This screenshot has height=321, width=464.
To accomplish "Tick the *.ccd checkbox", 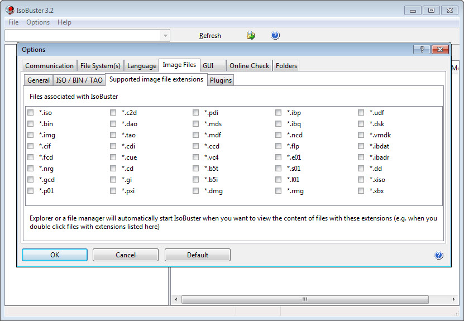I will click(195, 146).
